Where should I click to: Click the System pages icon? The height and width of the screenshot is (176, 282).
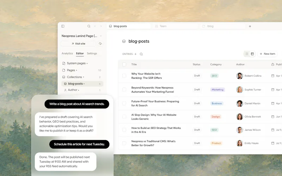click(64, 63)
